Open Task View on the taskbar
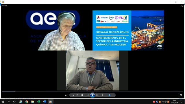 (14, 102)
